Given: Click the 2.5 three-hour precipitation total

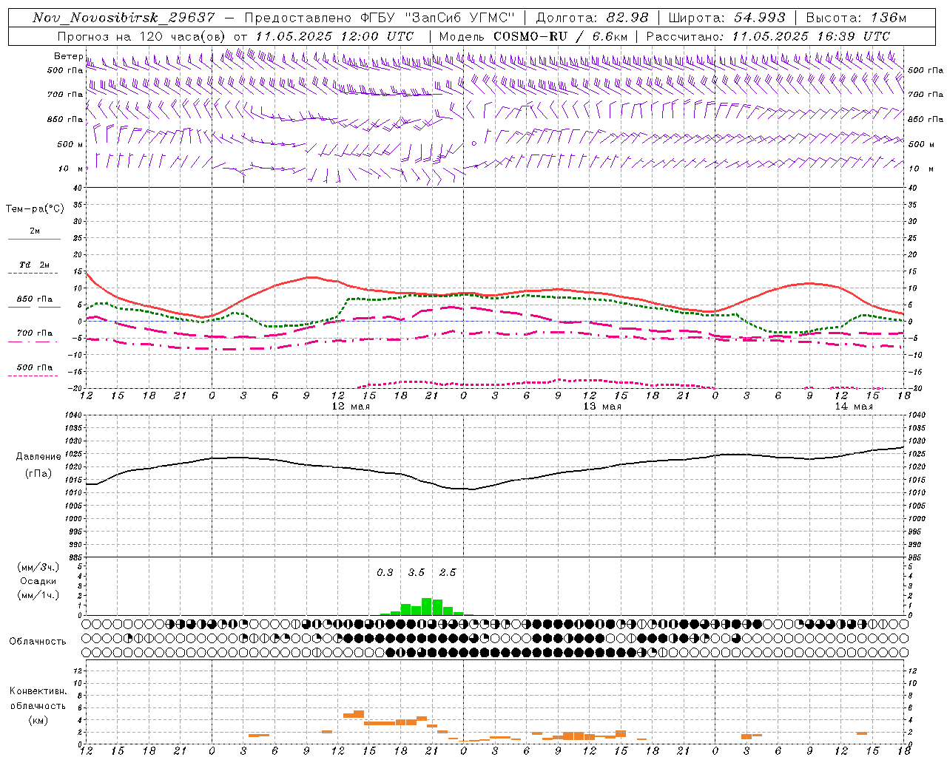Looking at the screenshot, I should pyautogui.click(x=448, y=572).
